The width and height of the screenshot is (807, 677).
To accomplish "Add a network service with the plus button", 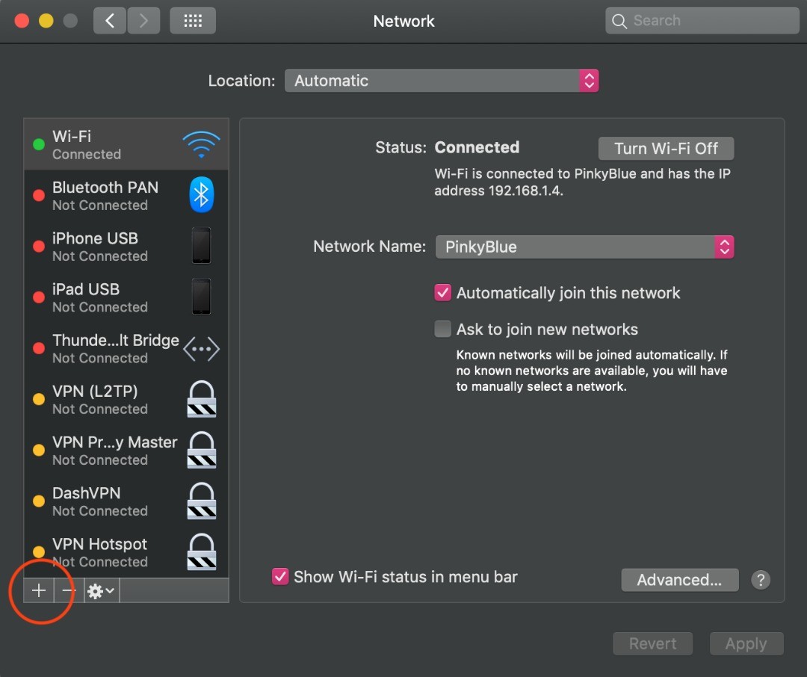I will [38, 590].
